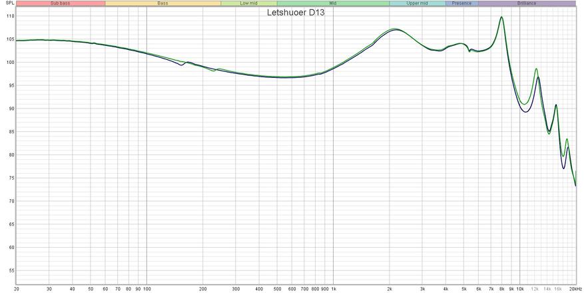The width and height of the screenshot is (584, 293).
Task: Click the SPL axis label
Action: coord(11,3)
